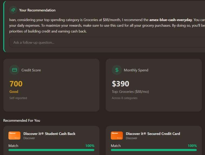The width and height of the screenshot is (205, 155).
Task: Click the 100% match value for Student Cash Back
Action: coord(90,146)
